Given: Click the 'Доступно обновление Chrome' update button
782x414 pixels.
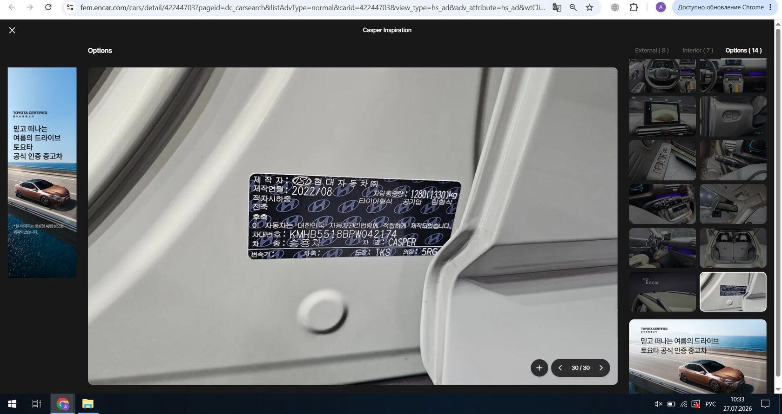Looking at the screenshot, I should tap(724, 7).
